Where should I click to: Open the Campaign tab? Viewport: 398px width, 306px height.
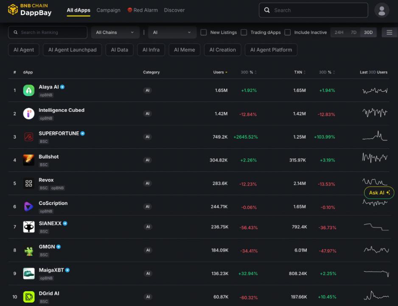click(108, 10)
